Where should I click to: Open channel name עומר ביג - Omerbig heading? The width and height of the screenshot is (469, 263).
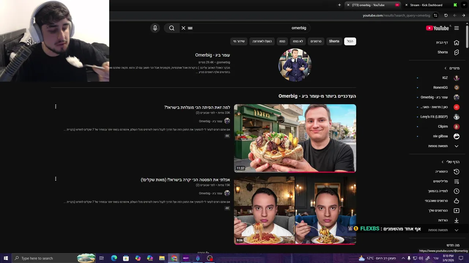(213, 55)
